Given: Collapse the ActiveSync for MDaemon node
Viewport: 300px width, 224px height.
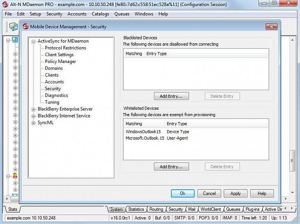Looking at the screenshot, I should tap(33, 41).
